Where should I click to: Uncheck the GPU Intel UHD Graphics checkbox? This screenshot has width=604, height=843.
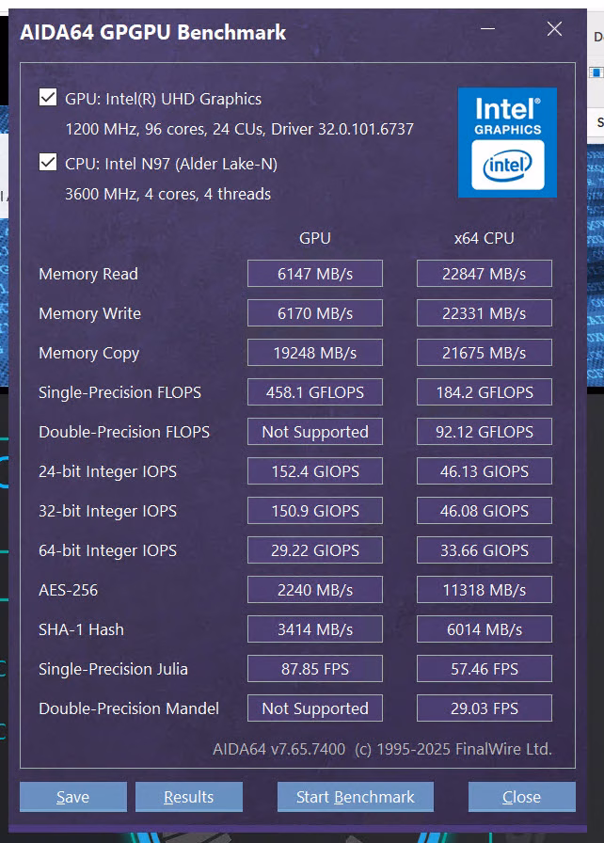pyautogui.click(x=48, y=97)
